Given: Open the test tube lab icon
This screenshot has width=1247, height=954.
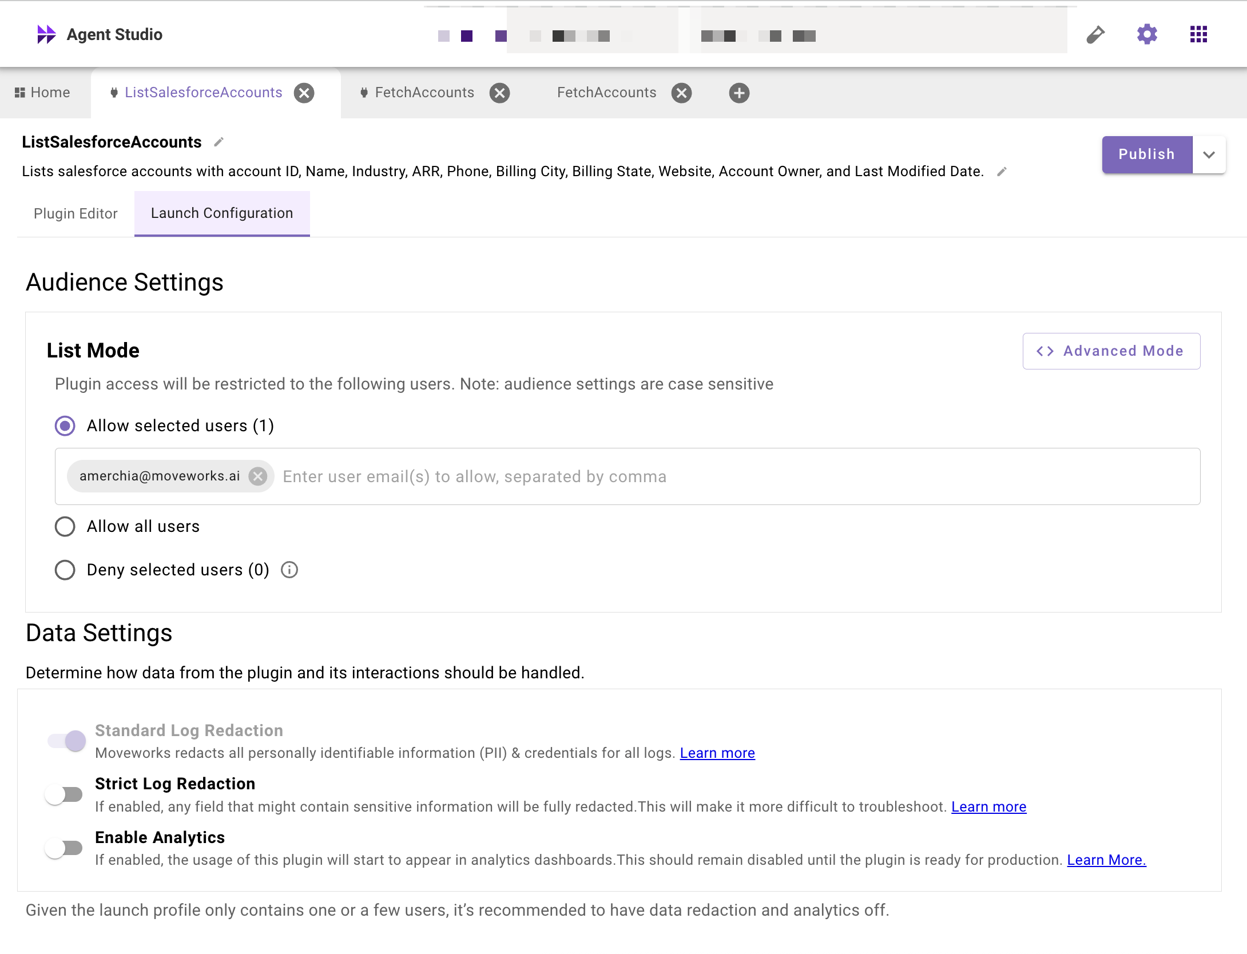Looking at the screenshot, I should [1095, 35].
